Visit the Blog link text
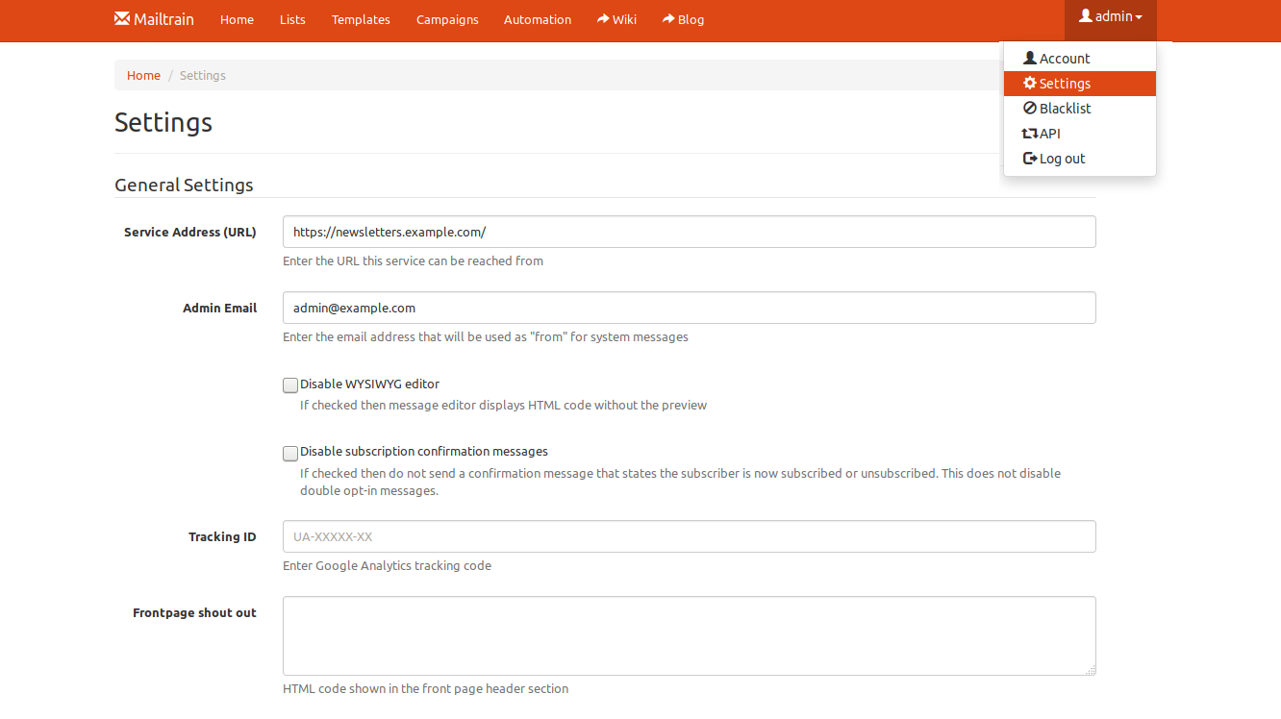The width and height of the screenshot is (1281, 719). point(691,19)
